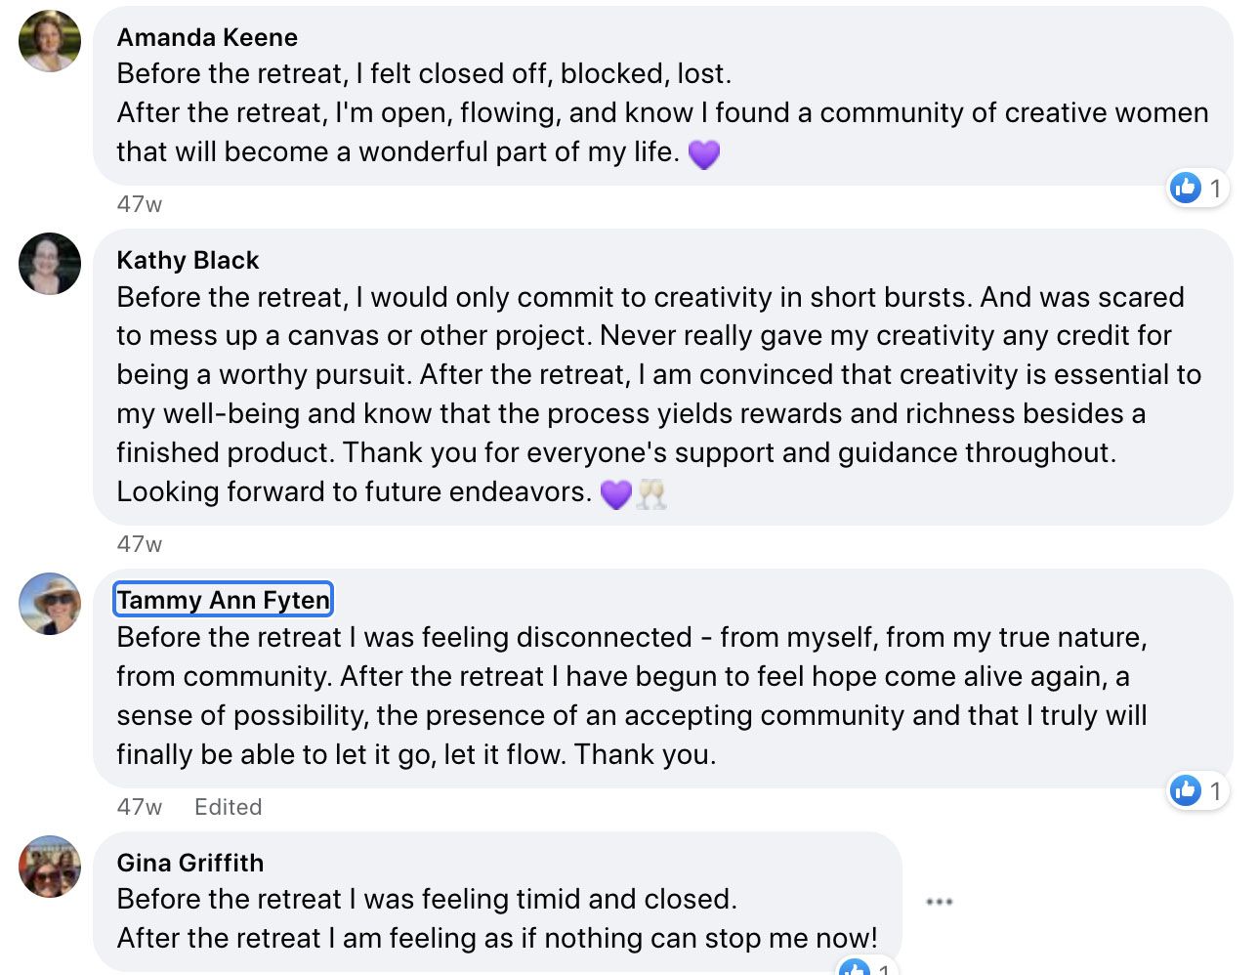Open Gina Griffith's profile name link

coord(189,863)
